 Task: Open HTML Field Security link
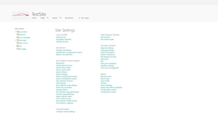[63, 99]
